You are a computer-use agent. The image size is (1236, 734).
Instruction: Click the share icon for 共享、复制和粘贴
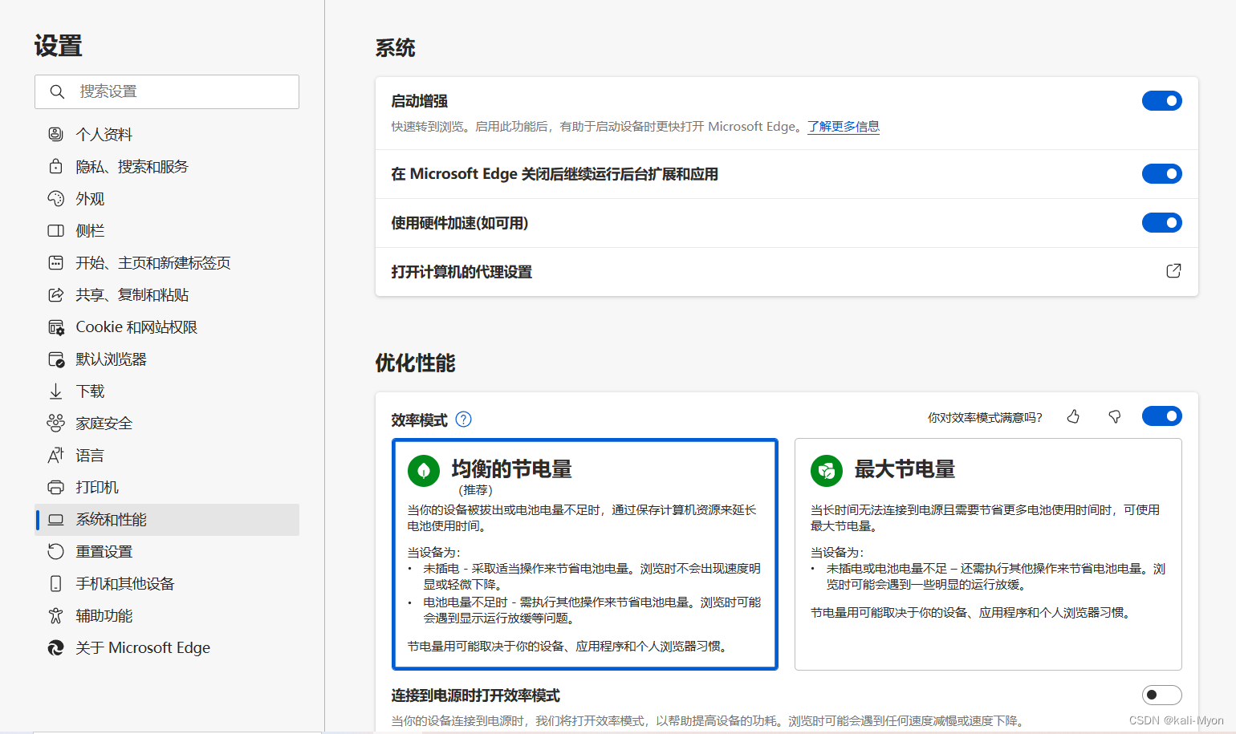[x=55, y=294]
